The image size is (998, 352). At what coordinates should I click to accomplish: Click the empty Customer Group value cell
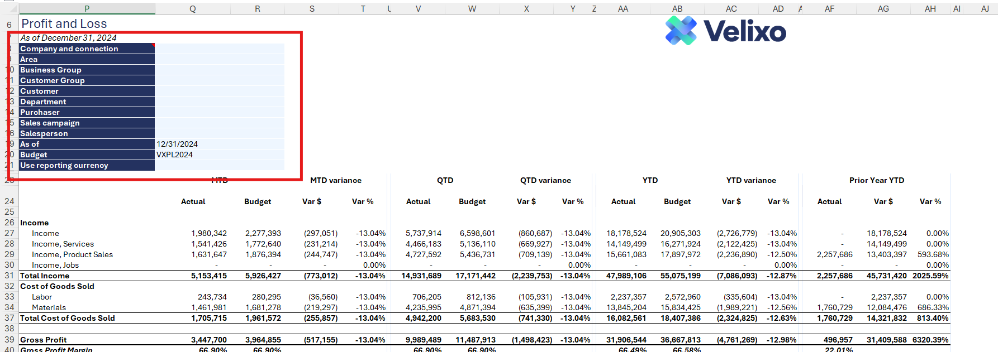coord(219,80)
